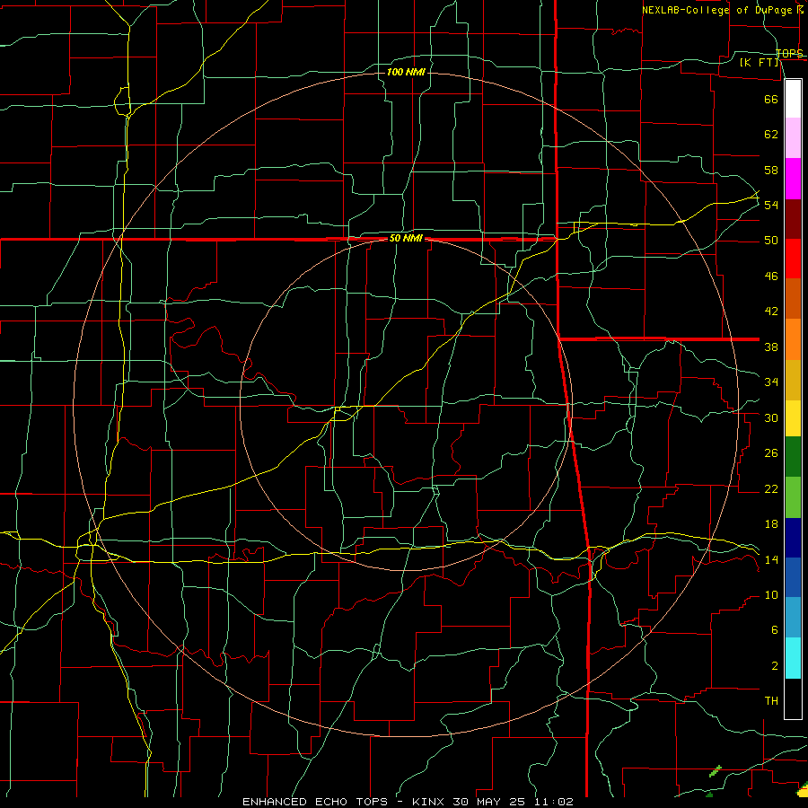Click the cyan legend swatch

[x=793, y=658]
